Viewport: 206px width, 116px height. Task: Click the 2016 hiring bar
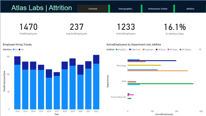[x=49, y=89]
